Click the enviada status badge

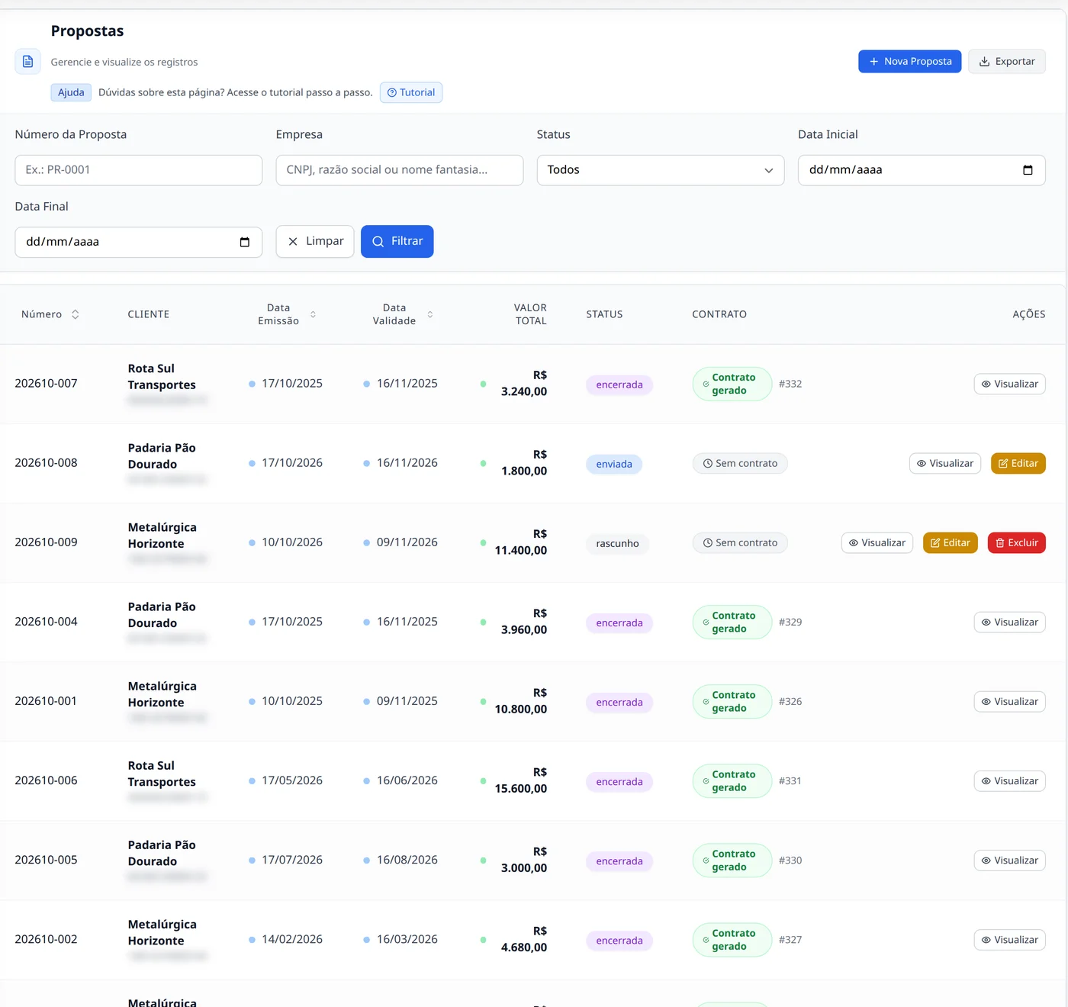pos(614,464)
